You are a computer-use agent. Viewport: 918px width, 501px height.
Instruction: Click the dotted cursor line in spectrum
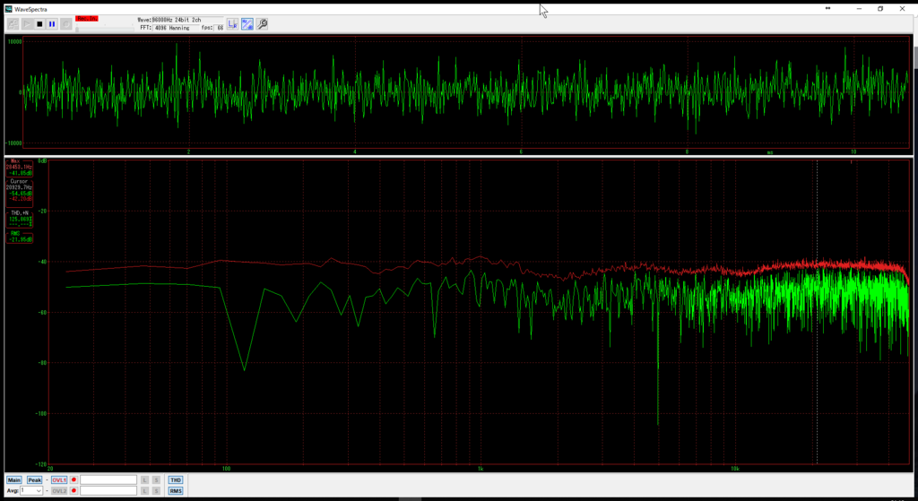[x=818, y=310]
